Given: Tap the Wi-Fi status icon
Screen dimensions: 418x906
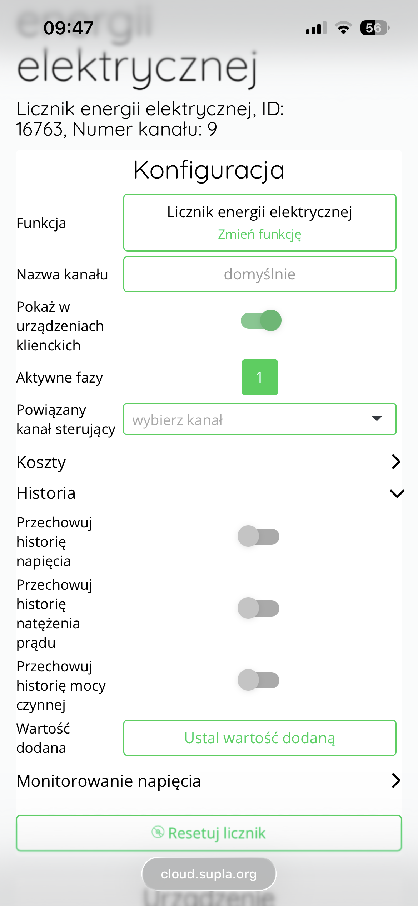Looking at the screenshot, I should 343,28.
